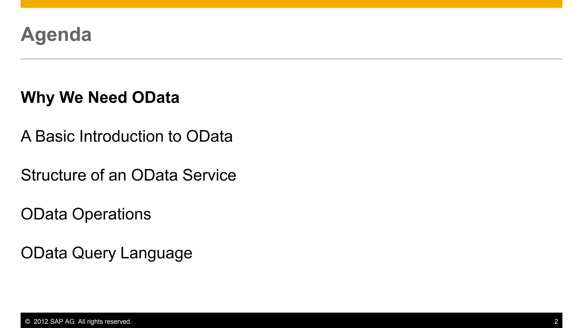Click the yellow header bar at top
The width and height of the screenshot is (583, 328).
pos(291,4)
